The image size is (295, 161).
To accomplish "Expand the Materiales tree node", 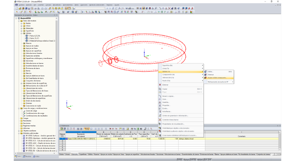I will [21, 28].
